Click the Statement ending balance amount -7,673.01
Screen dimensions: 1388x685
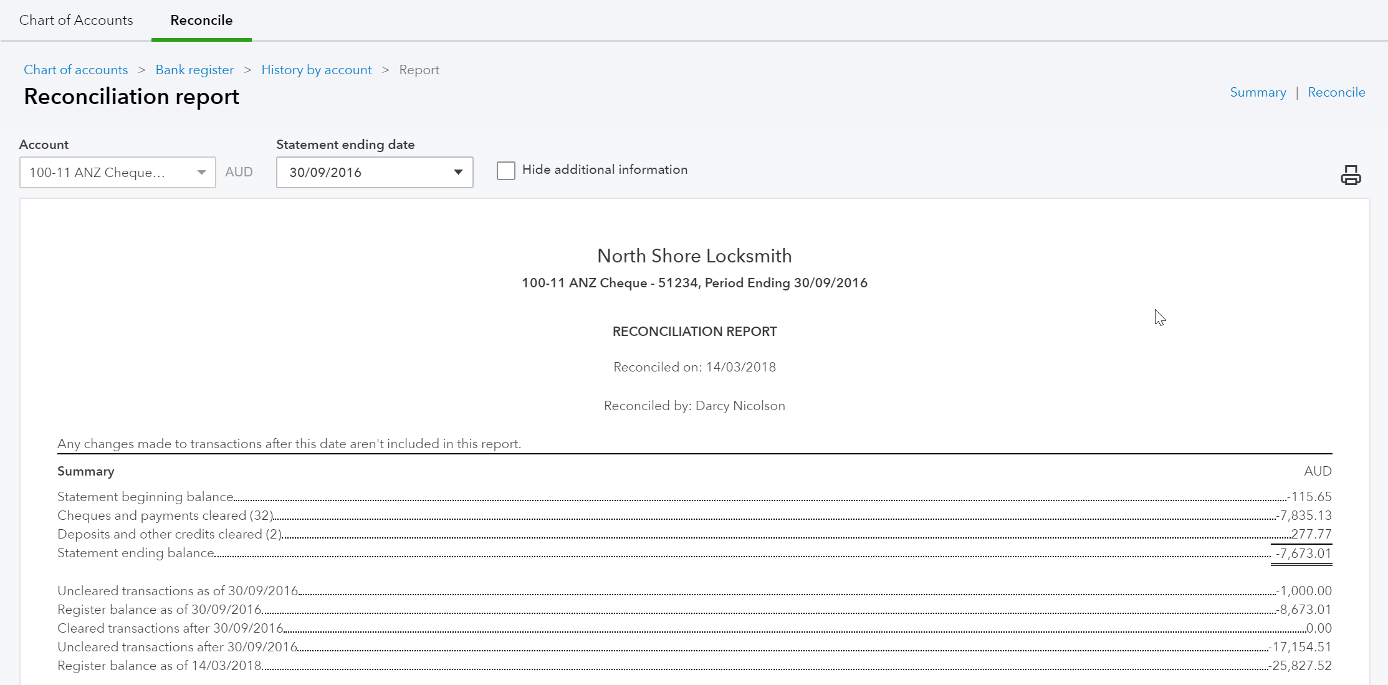pyautogui.click(x=1303, y=553)
